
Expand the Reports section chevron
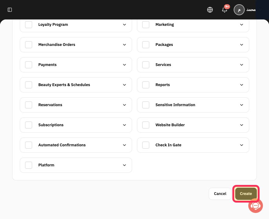click(x=242, y=85)
